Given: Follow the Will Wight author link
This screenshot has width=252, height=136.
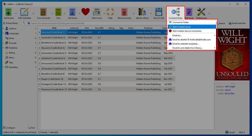Looking at the screenshot, I should (x=230, y=87).
